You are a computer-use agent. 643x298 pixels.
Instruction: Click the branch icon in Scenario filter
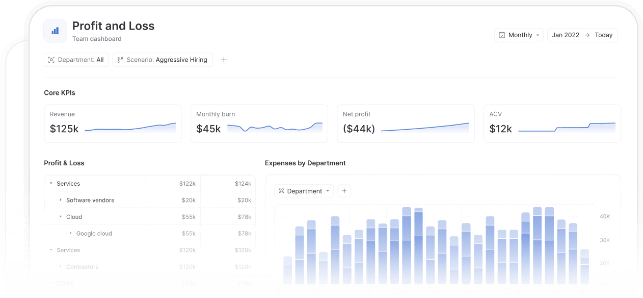click(x=120, y=60)
